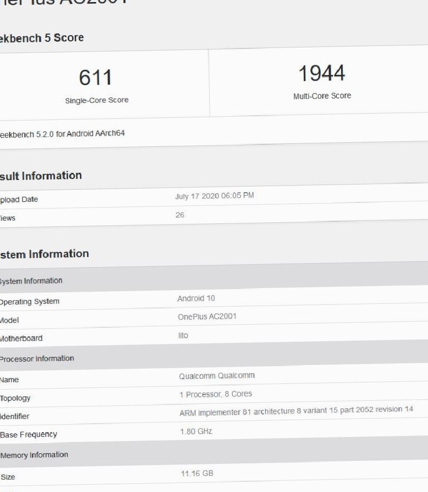Click the Result Information heading
This screenshot has width=428, height=492.
41,176
